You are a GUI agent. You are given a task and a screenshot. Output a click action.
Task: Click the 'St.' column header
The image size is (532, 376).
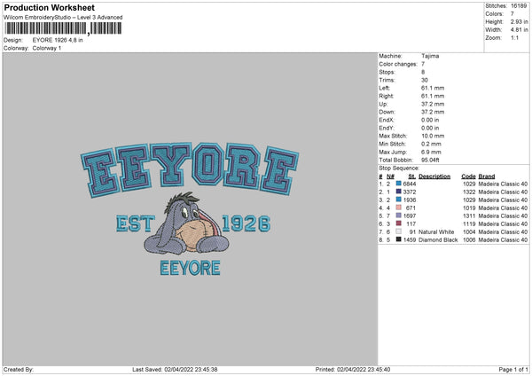[x=412, y=176]
